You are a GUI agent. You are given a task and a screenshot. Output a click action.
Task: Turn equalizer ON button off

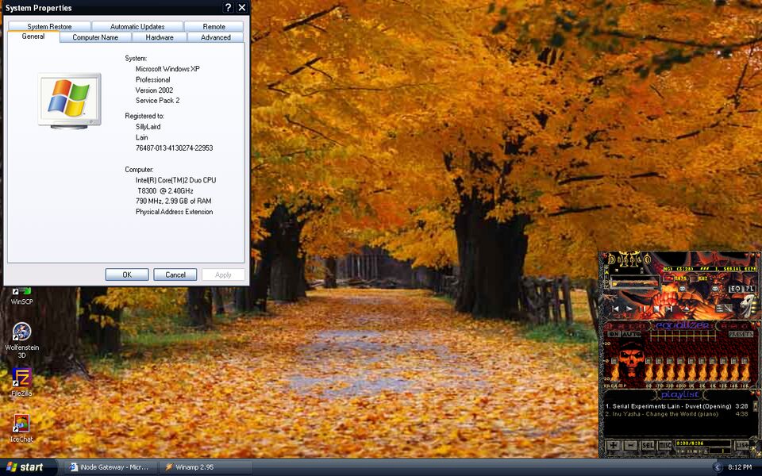614,334
